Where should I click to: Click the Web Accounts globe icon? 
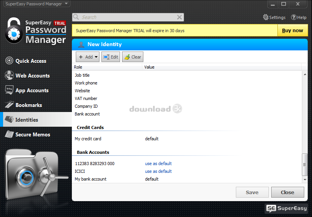coord(9,75)
